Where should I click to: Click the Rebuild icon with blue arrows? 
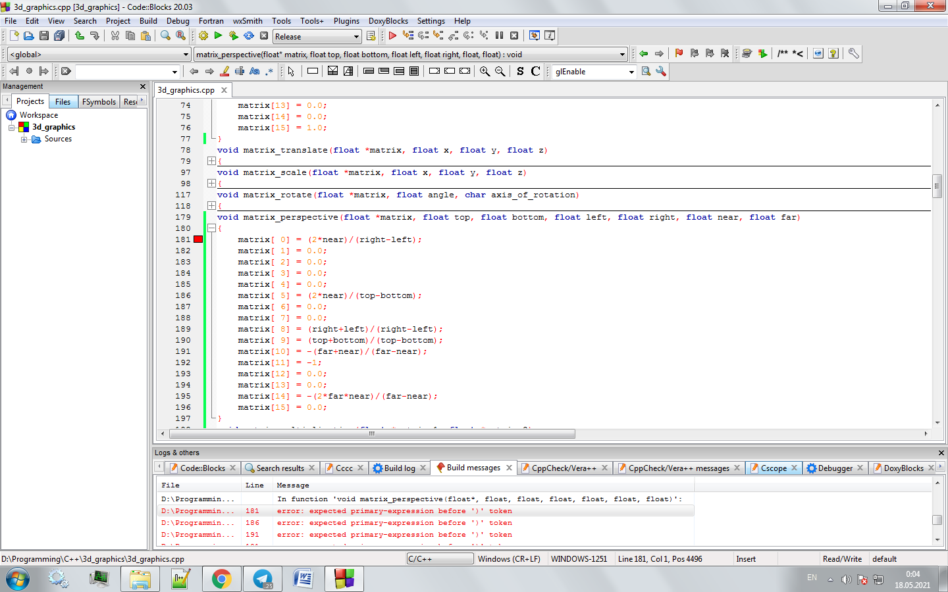(249, 36)
